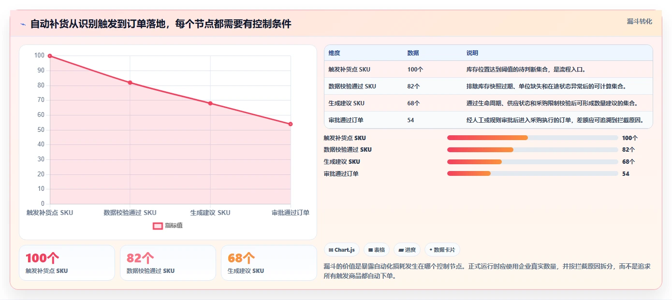Click the 维度 table column header
Viewport: 672px width, 300px height.
pyautogui.click(x=334, y=53)
